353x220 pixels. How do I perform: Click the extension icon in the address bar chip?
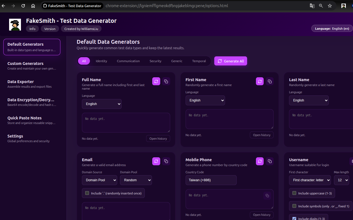(x=45, y=6)
